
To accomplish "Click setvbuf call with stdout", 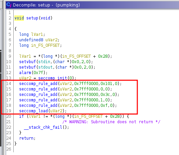I will (x=57, y=67).
